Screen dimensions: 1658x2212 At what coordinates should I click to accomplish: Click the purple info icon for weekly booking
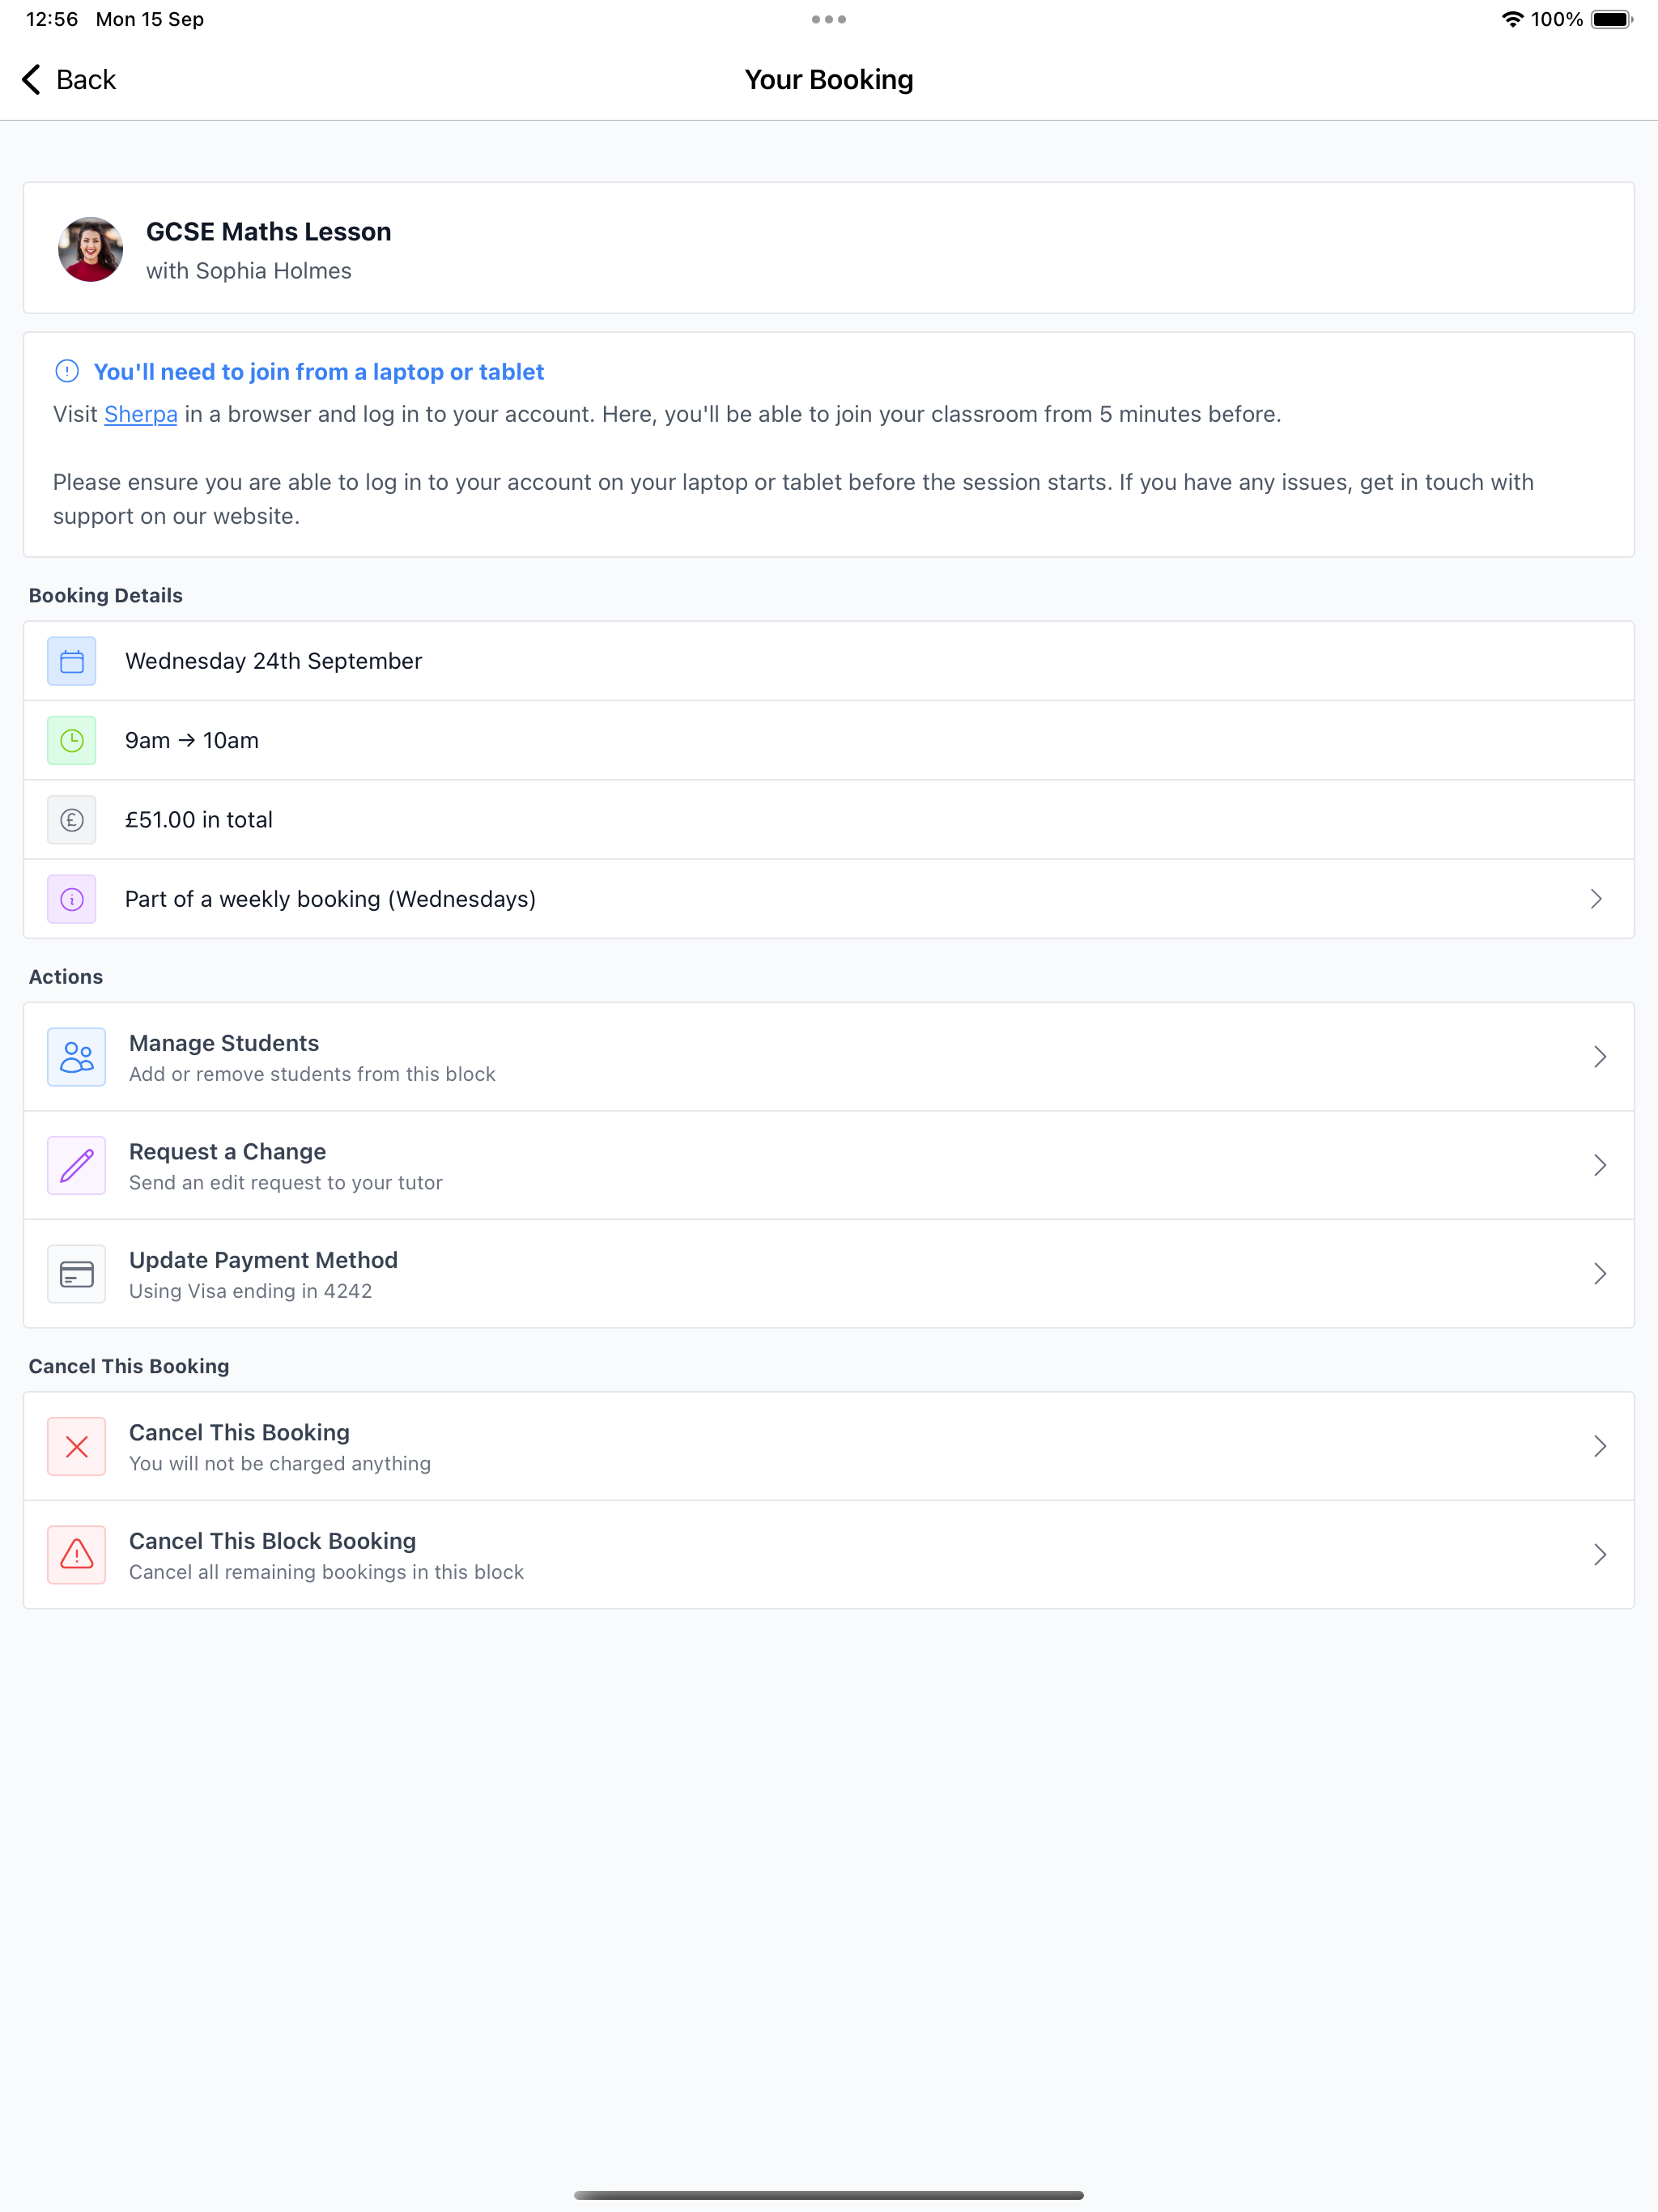pyautogui.click(x=72, y=899)
